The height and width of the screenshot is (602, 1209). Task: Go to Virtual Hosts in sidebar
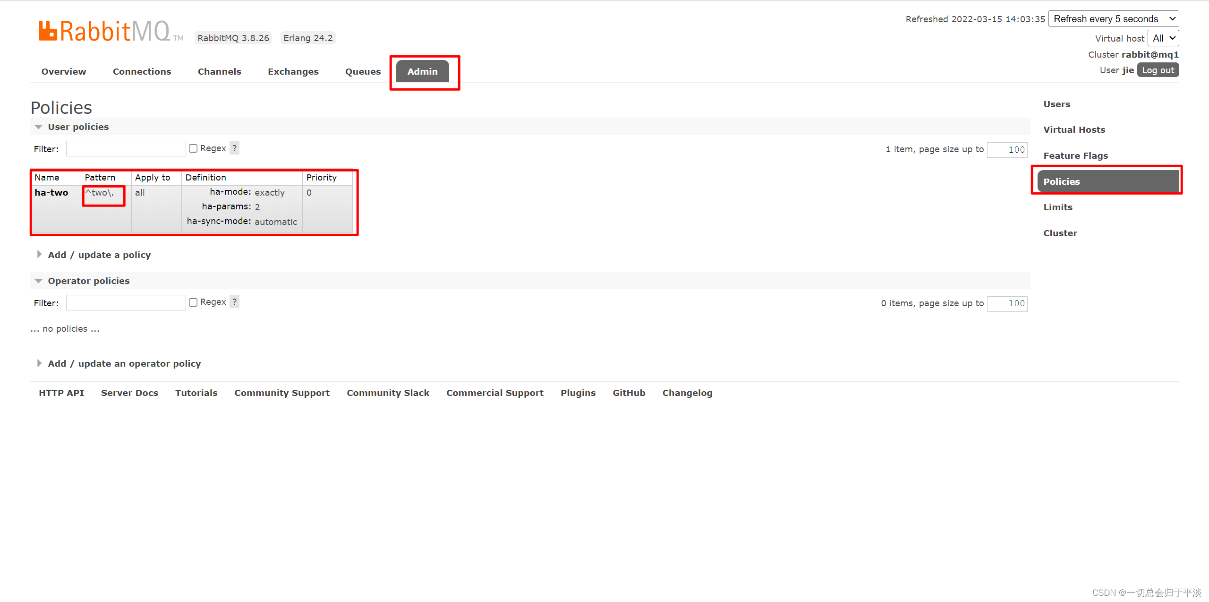(x=1074, y=129)
